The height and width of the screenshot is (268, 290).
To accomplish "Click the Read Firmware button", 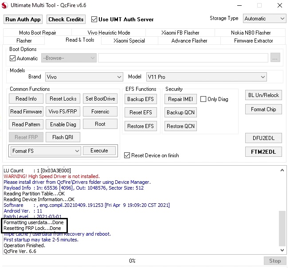I will [x=26, y=112].
